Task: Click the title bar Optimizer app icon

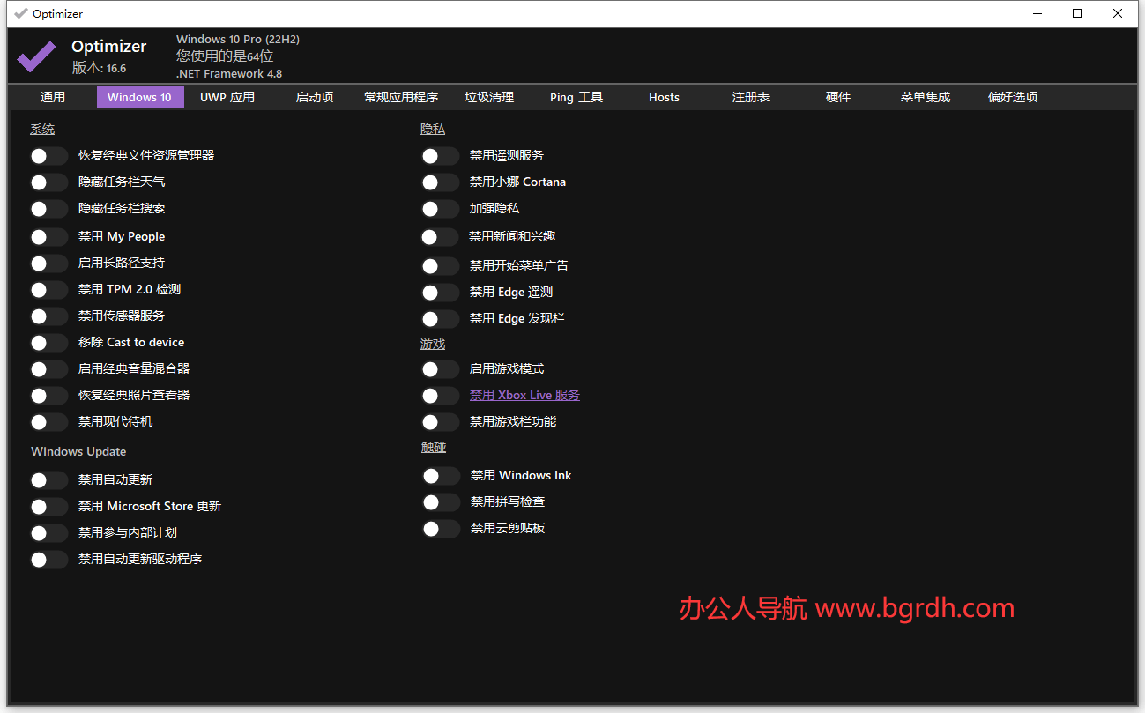Action: (x=21, y=13)
